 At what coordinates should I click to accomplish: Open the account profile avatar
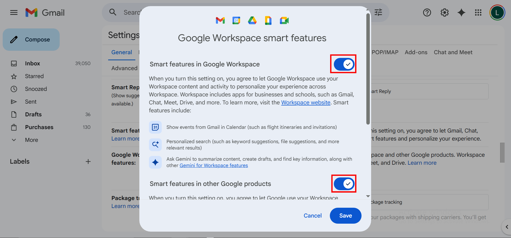point(497,12)
